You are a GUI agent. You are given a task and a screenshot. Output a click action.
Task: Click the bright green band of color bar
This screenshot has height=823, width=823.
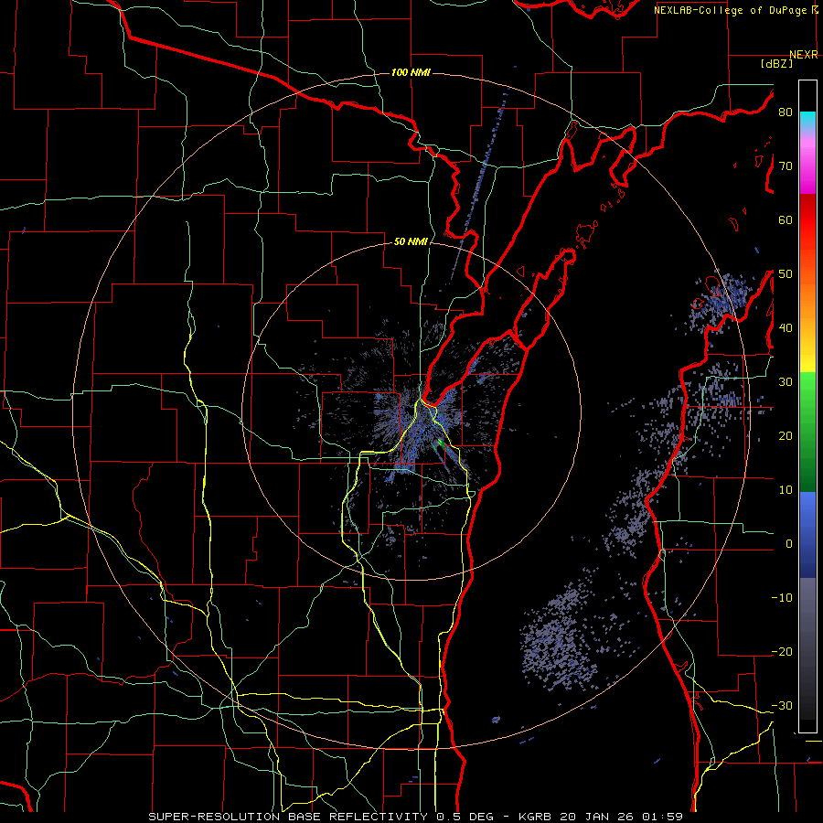pos(807,391)
